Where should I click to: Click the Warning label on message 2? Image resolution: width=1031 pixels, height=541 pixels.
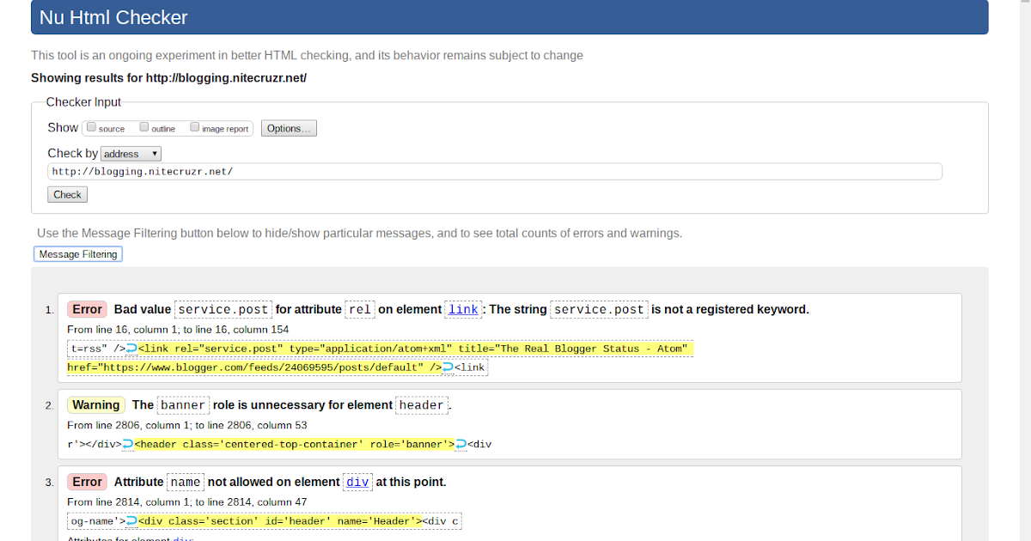coord(95,404)
